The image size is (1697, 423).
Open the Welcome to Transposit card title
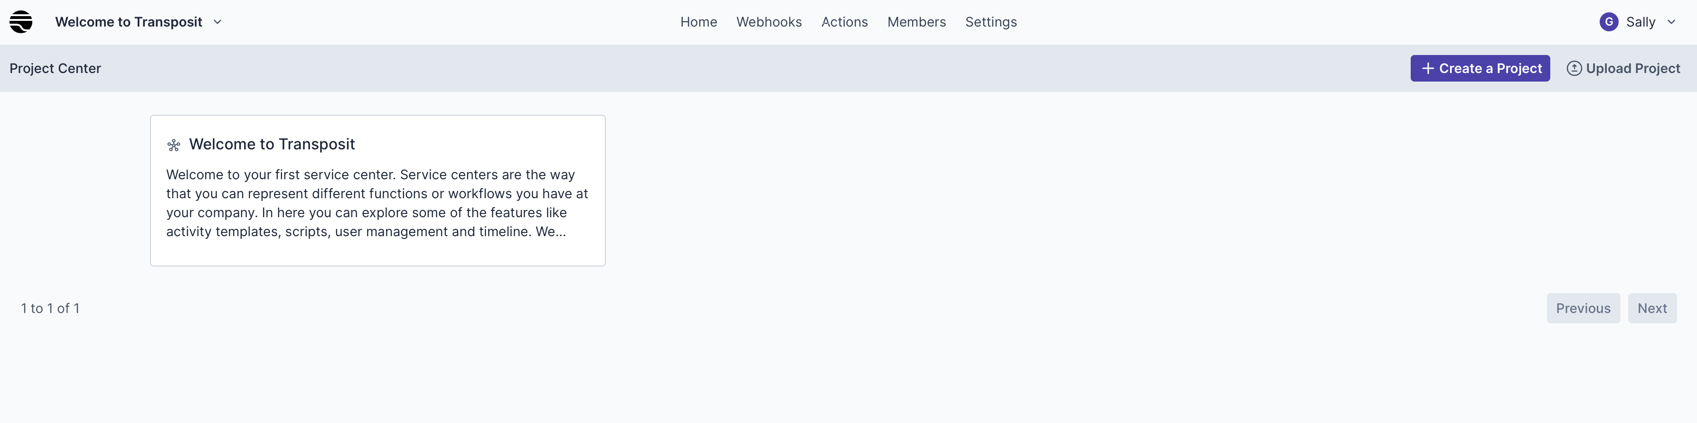point(272,144)
